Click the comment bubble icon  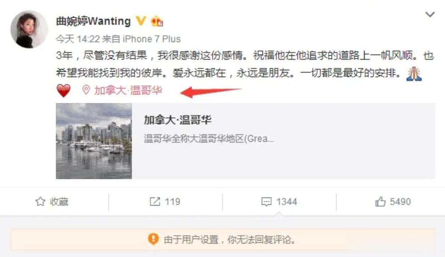[266, 202]
